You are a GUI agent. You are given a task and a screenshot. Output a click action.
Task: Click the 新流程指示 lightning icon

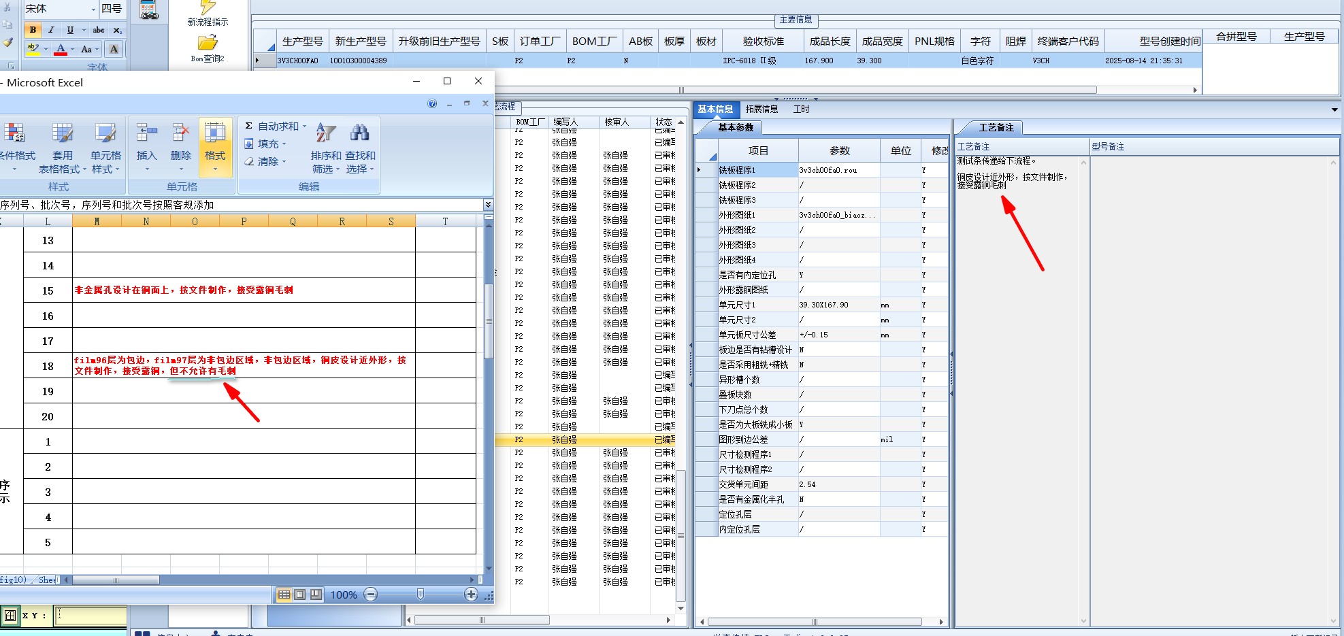click(x=208, y=7)
